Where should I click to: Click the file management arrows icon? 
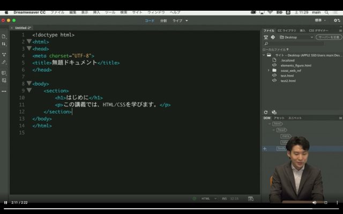pyautogui.click(x=4, y=44)
